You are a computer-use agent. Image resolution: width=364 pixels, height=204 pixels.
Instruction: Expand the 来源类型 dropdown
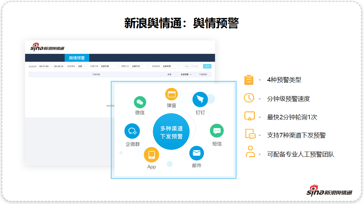171,66
